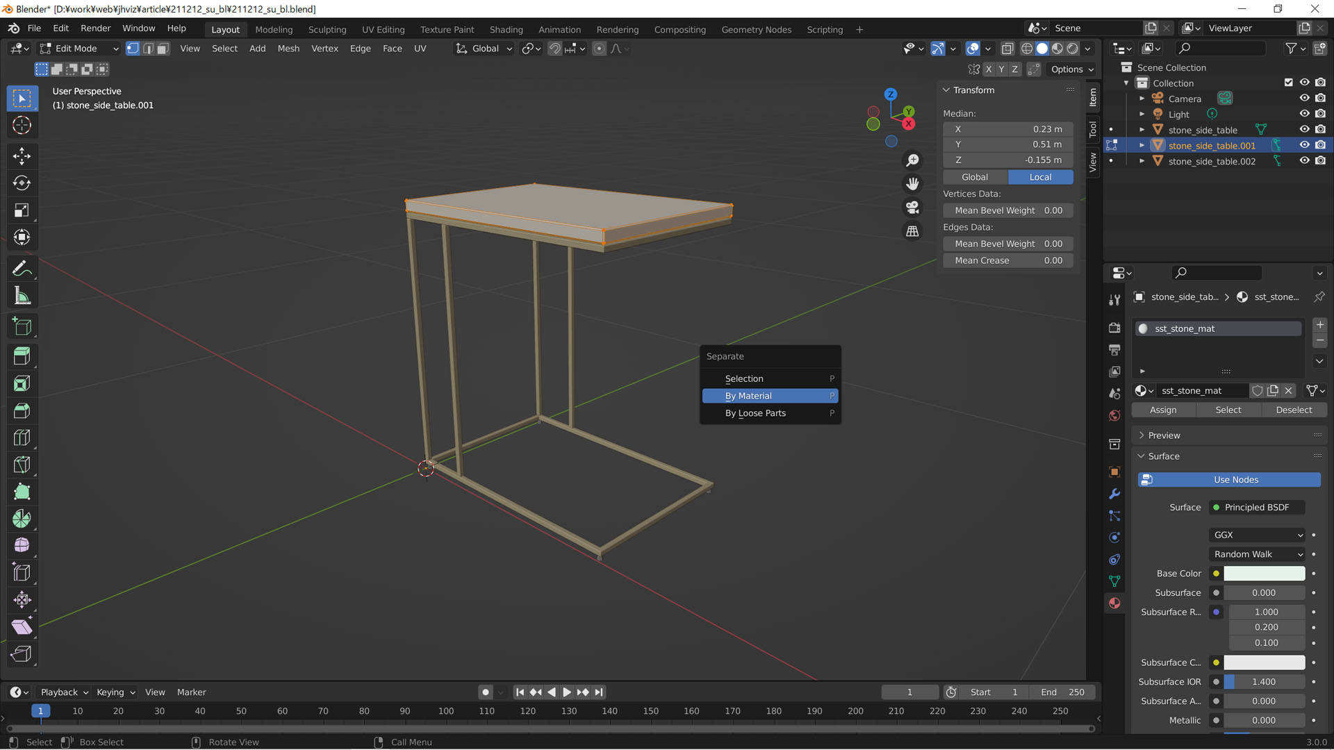Activate the Transform tool
The image size is (1334, 750).
(22, 237)
